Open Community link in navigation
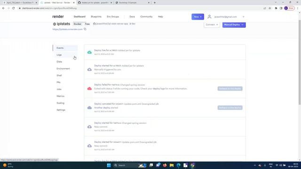The image size is (301, 169). click(146, 17)
